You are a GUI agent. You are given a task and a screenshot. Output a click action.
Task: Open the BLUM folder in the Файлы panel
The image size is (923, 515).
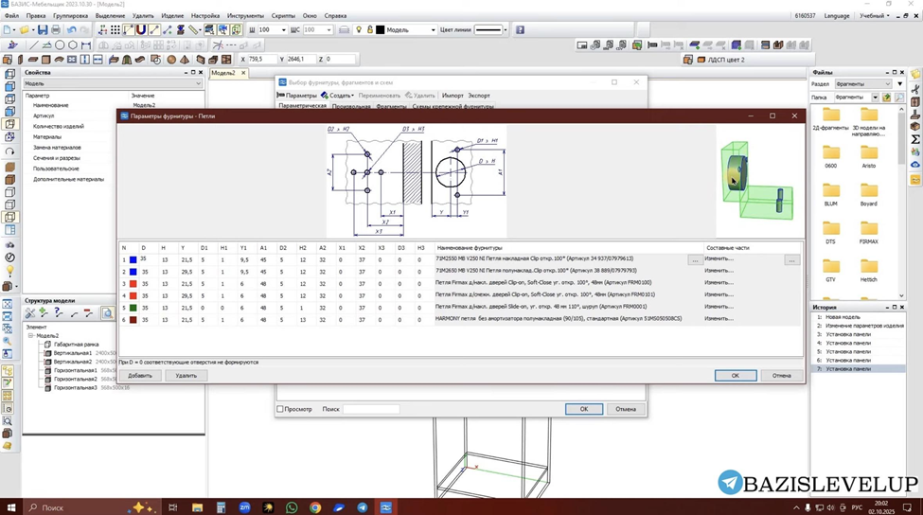click(x=830, y=194)
